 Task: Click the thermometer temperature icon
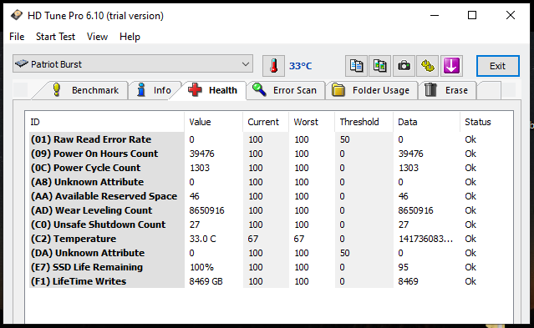273,66
